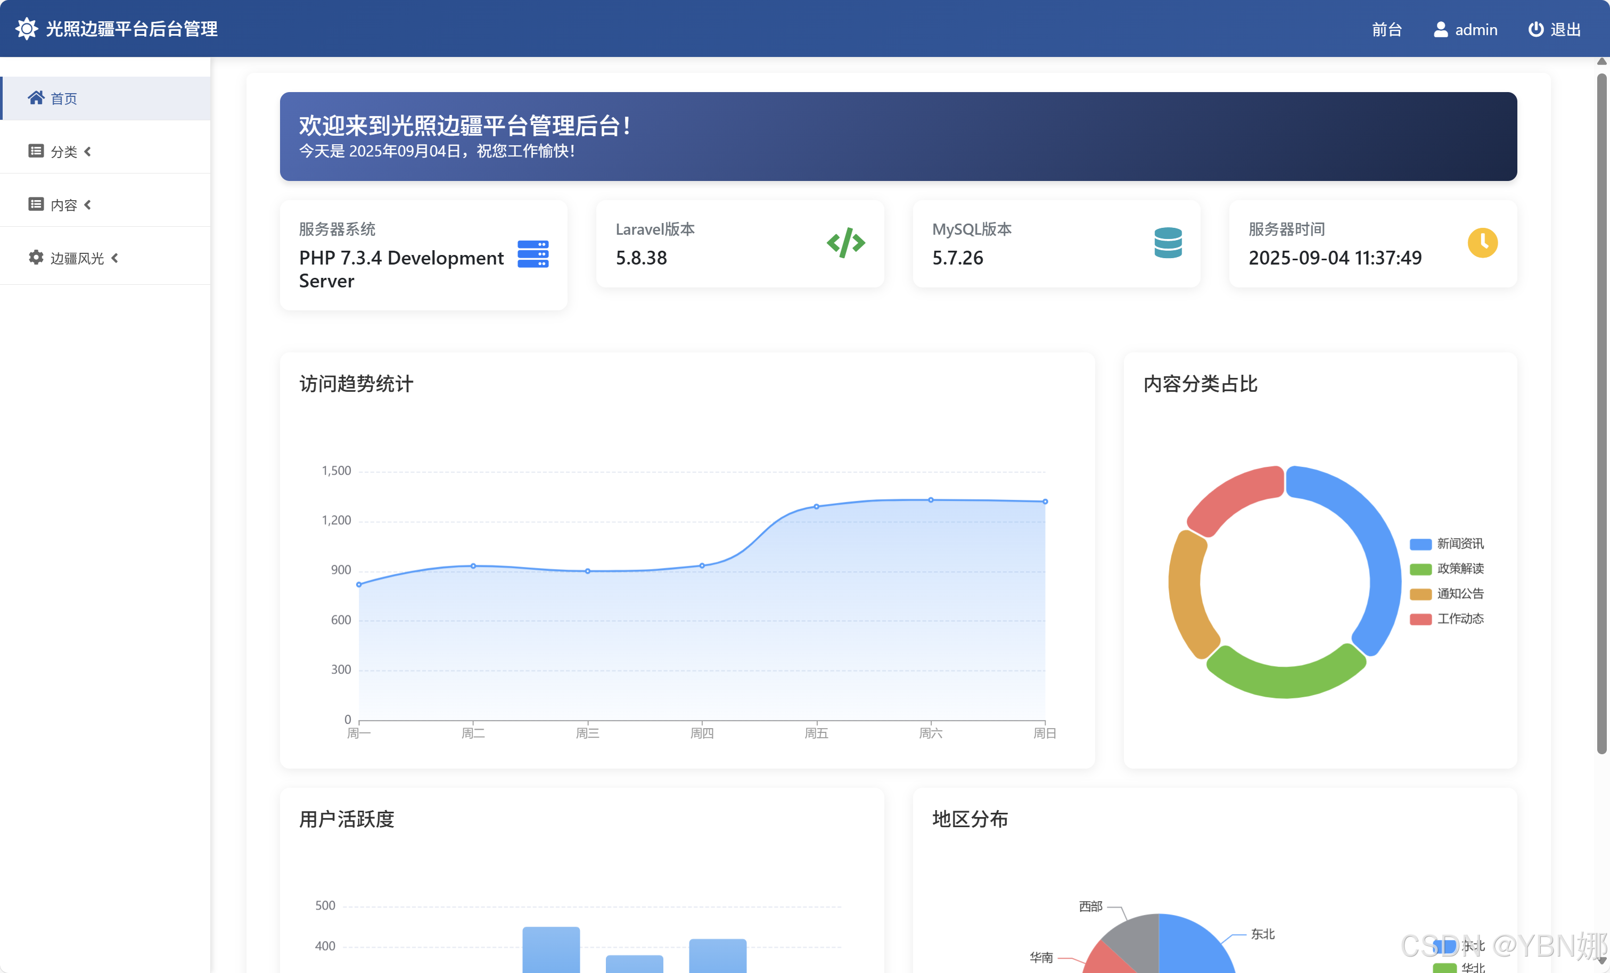Click the 边疆风光 gear icon
Screen dimensions: 1610x973
tap(36, 258)
